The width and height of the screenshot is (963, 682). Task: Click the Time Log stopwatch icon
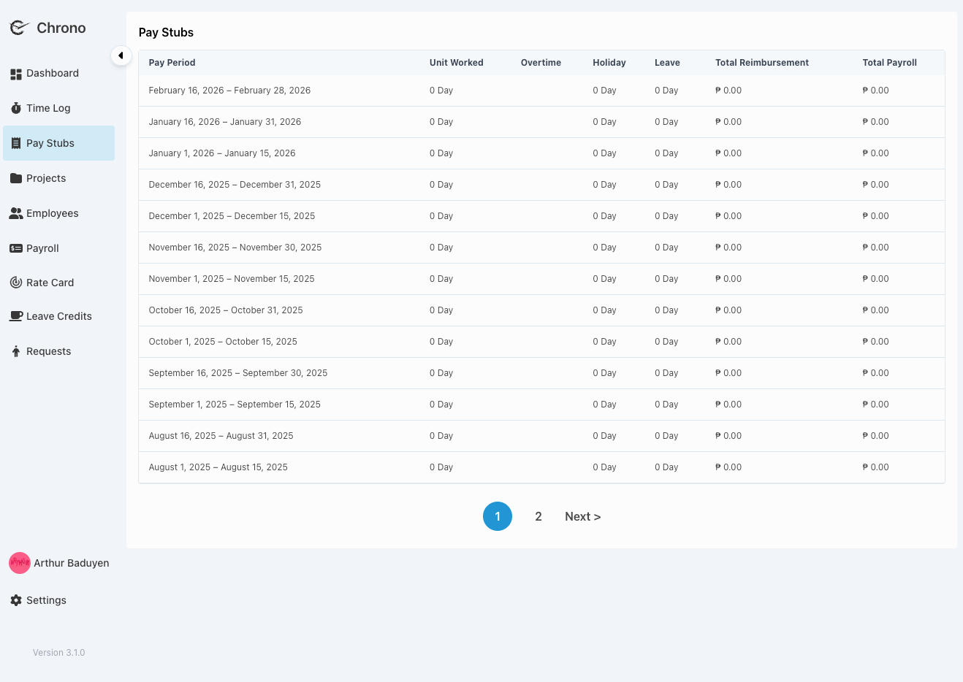pyautogui.click(x=16, y=108)
